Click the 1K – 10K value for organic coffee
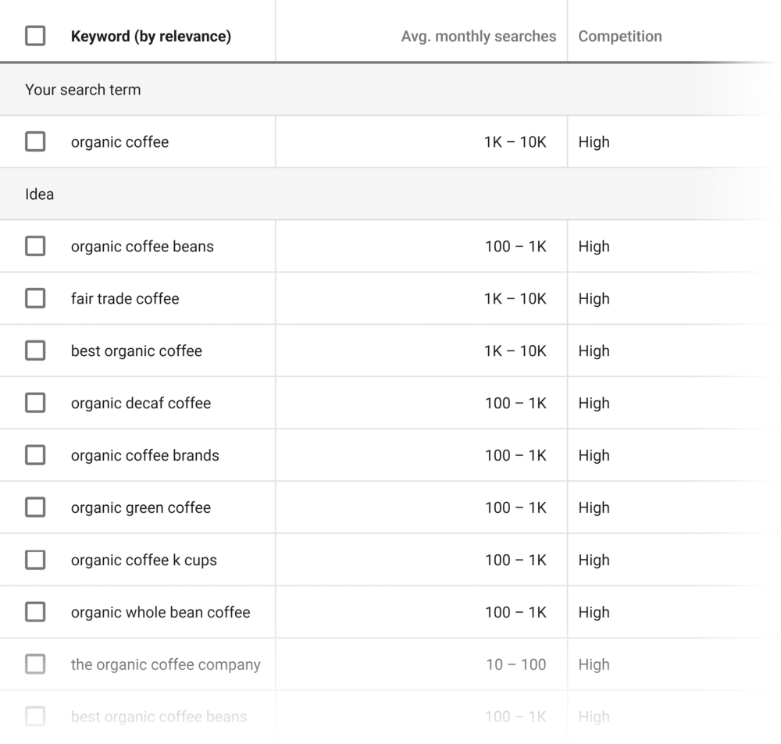Screen dimensions: 781x744 pyautogui.click(x=517, y=141)
